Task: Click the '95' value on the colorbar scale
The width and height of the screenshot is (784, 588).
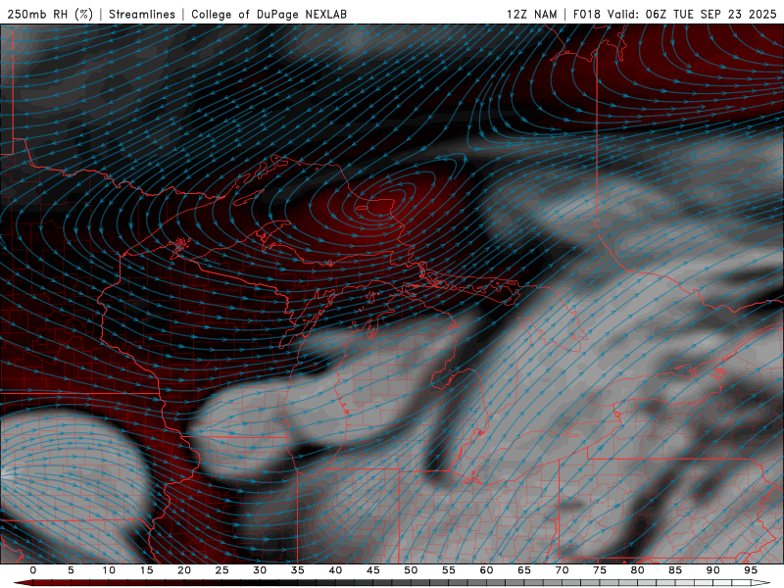Action: pos(751,570)
